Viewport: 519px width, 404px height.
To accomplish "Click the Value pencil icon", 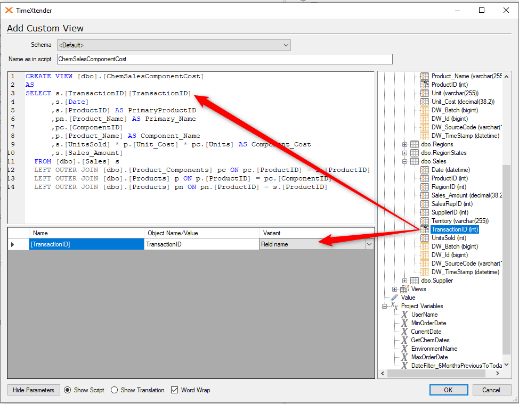I will (394, 298).
